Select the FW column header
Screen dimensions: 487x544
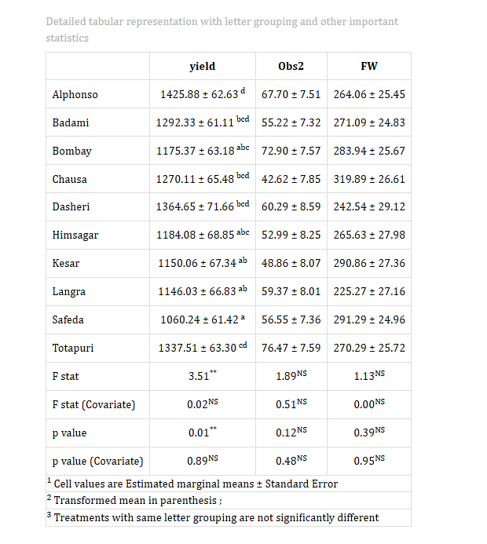pos(369,66)
